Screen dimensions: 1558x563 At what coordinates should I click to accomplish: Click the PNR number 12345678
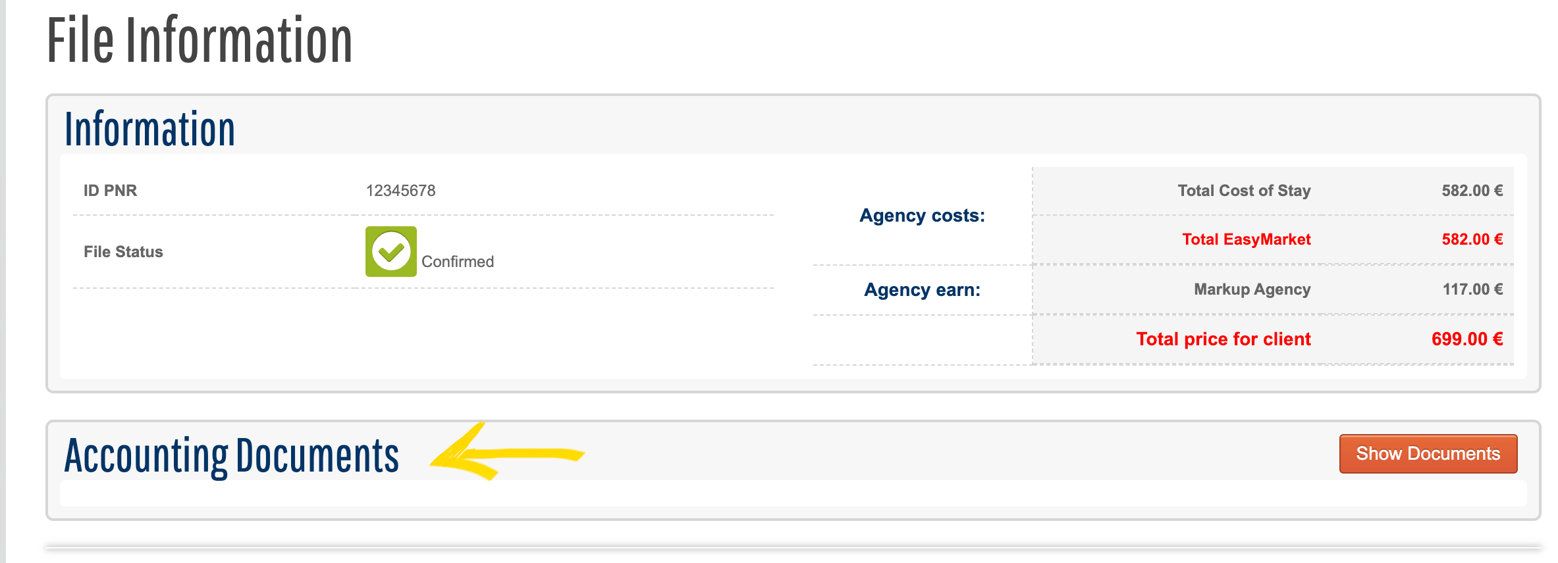coord(400,191)
